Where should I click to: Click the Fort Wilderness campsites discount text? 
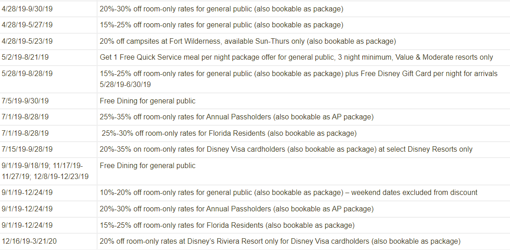tap(247, 41)
